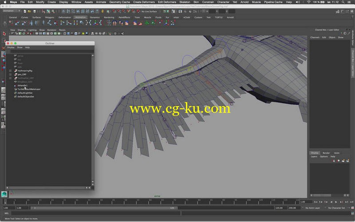
Task: Click the myAmazingRig node icon in Outliner
Action: click(16, 71)
